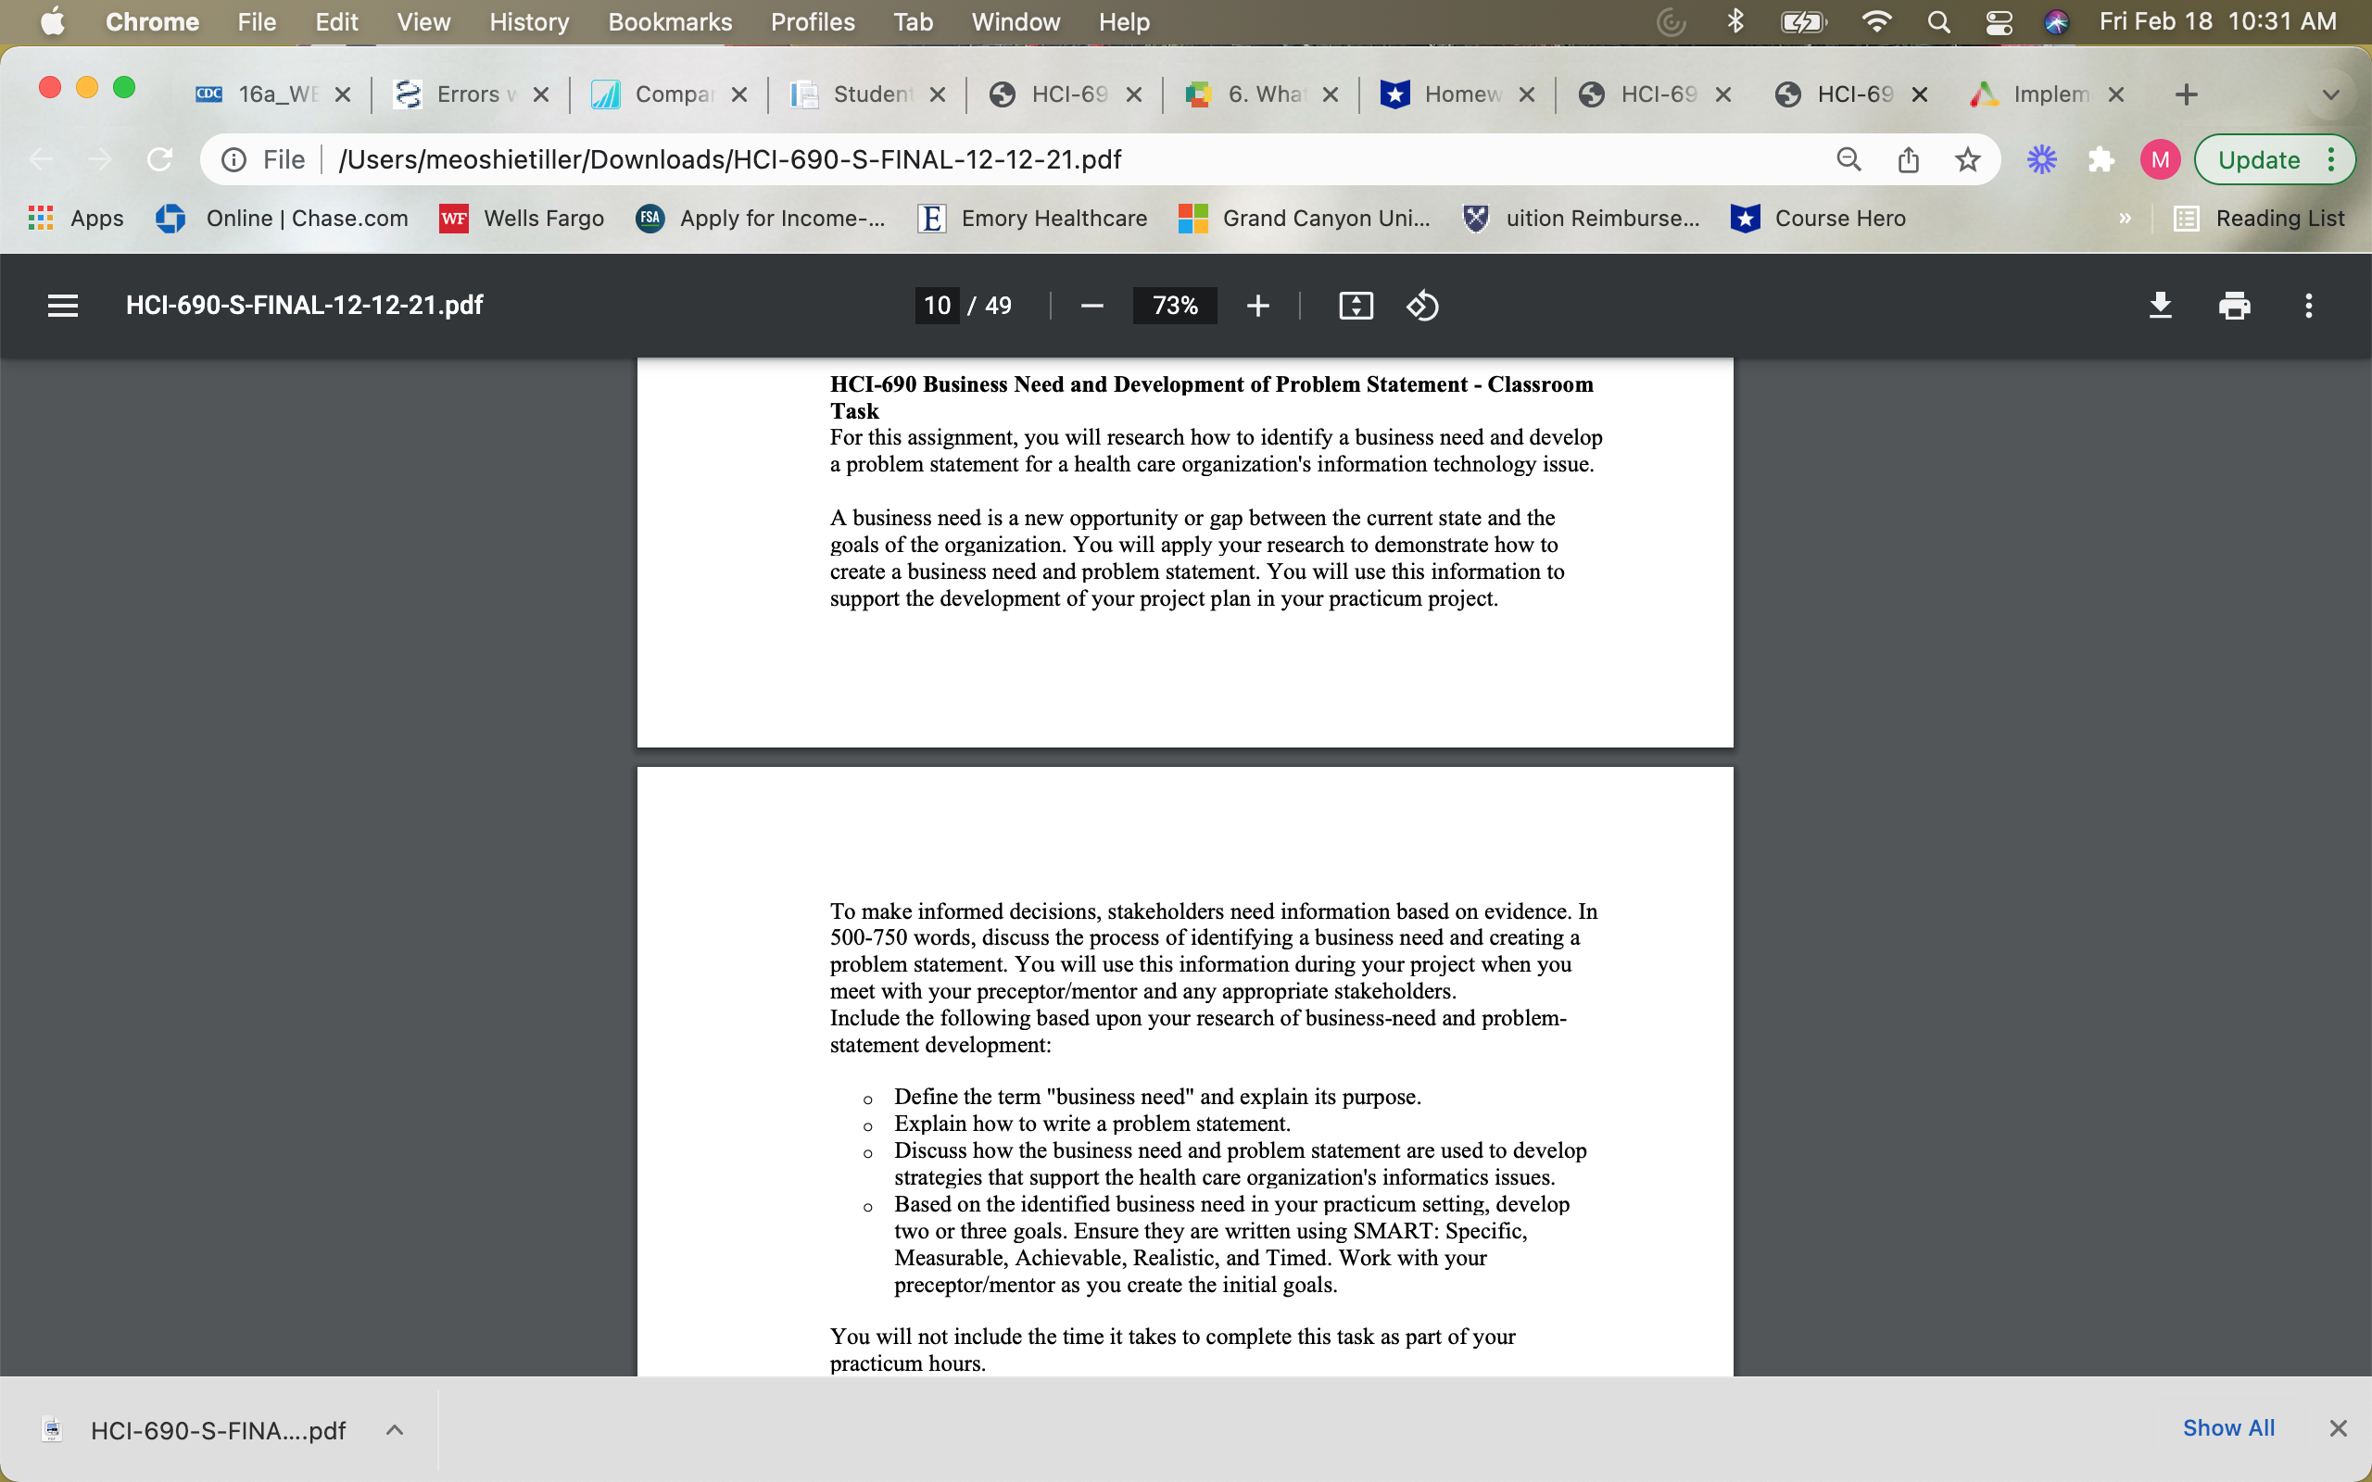Expand the downloaded file's action menu
This screenshot has height=1482, width=2372.
(x=395, y=1429)
